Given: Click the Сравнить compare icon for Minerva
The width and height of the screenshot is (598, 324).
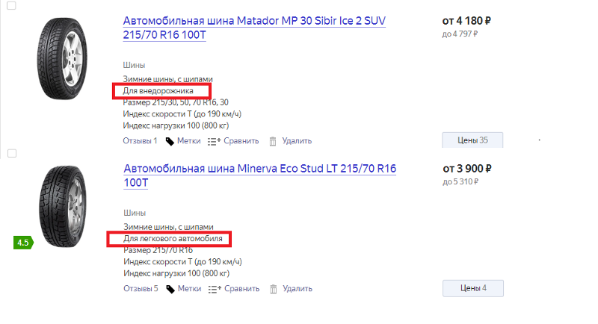Looking at the screenshot, I should coord(215,290).
